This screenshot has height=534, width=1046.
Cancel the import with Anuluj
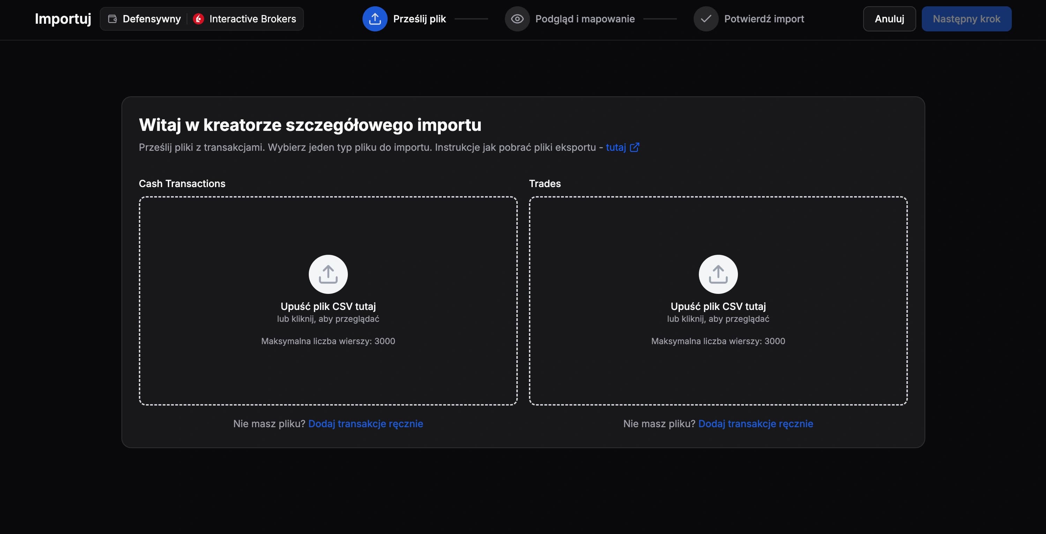tap(889, 19)
